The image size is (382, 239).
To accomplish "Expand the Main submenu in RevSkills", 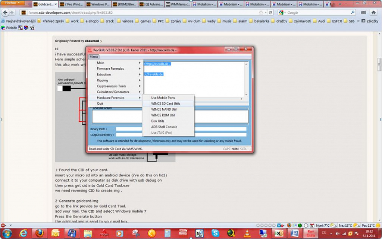I will 115,63.
